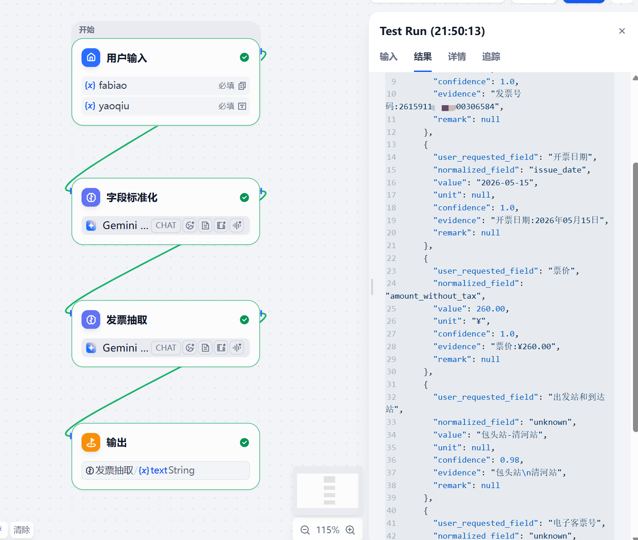Click the audio capability icon in 字段标准化

click(x=237, y=225)
